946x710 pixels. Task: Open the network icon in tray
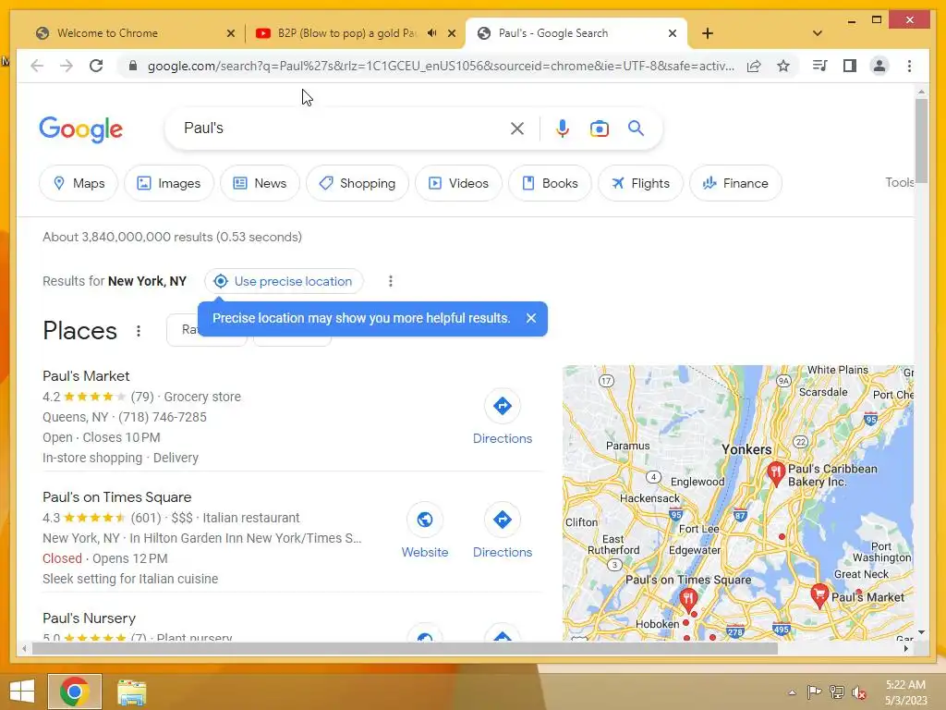pyautogui.click(x=836, y=692)
